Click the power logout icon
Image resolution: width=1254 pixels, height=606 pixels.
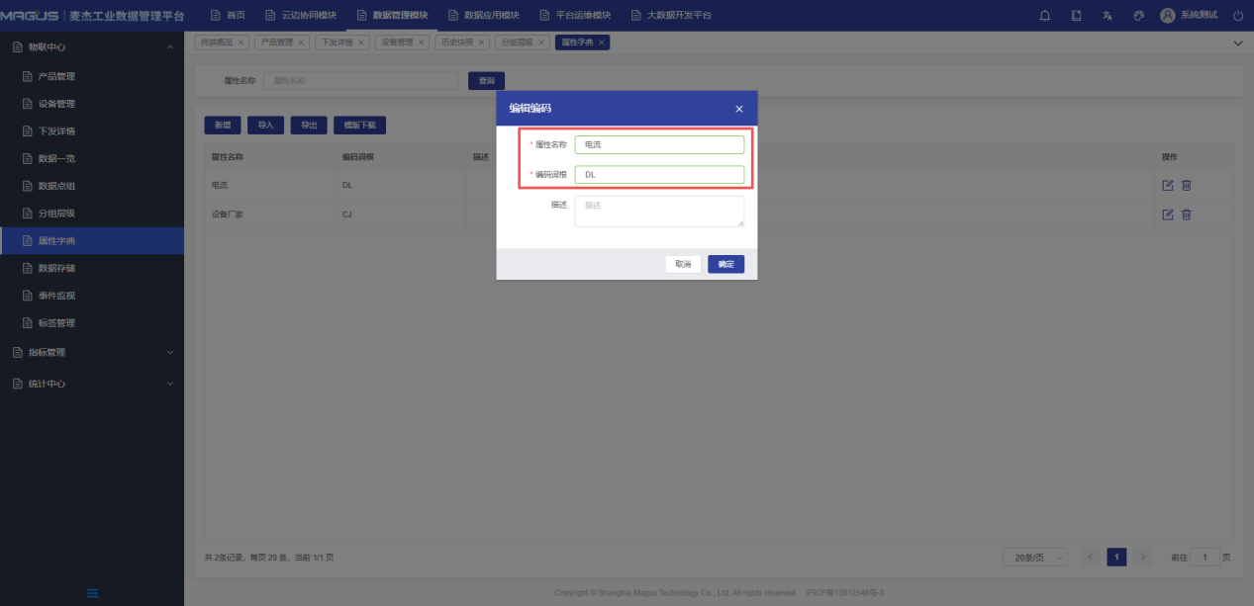coord(1237,16)
